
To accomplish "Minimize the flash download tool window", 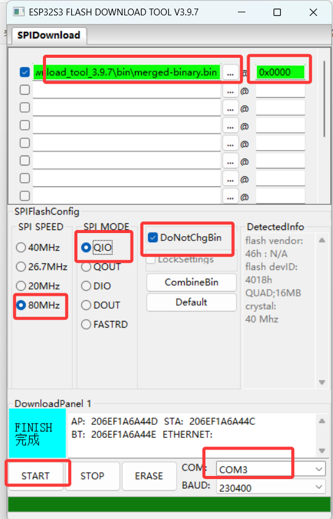I will 242,12.
